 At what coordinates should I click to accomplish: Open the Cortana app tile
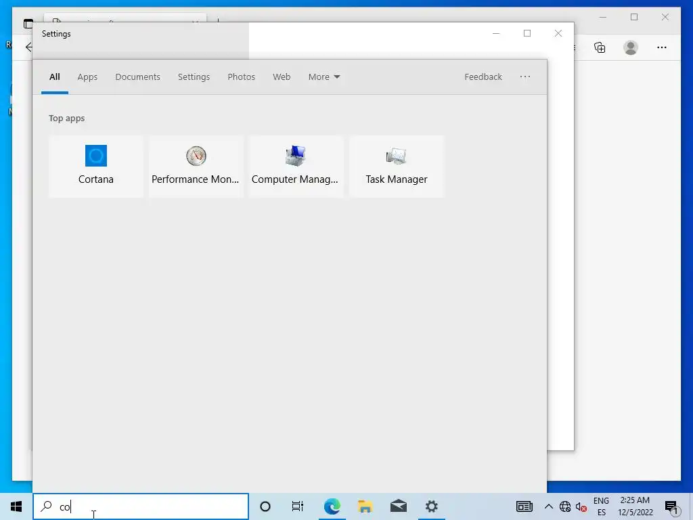96,167
